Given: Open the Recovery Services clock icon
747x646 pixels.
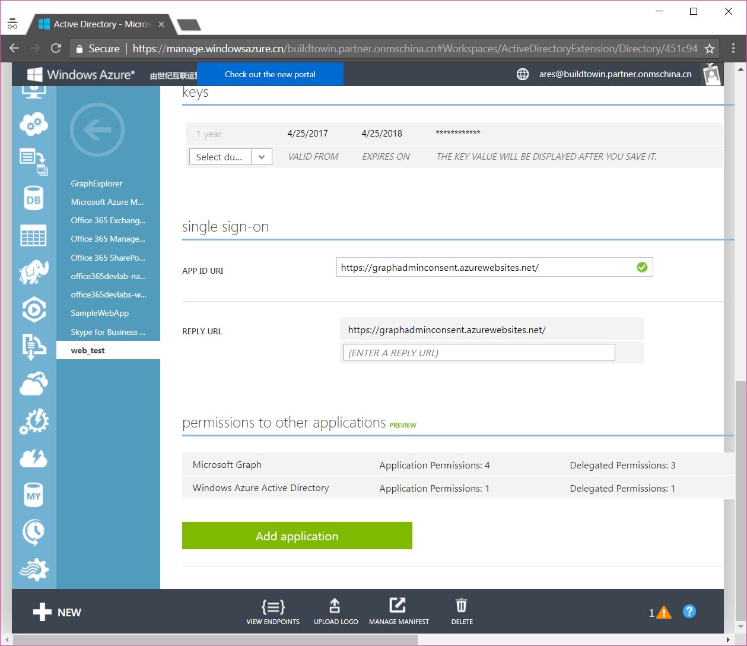Looking at the screenshot, I should point(33,532).
